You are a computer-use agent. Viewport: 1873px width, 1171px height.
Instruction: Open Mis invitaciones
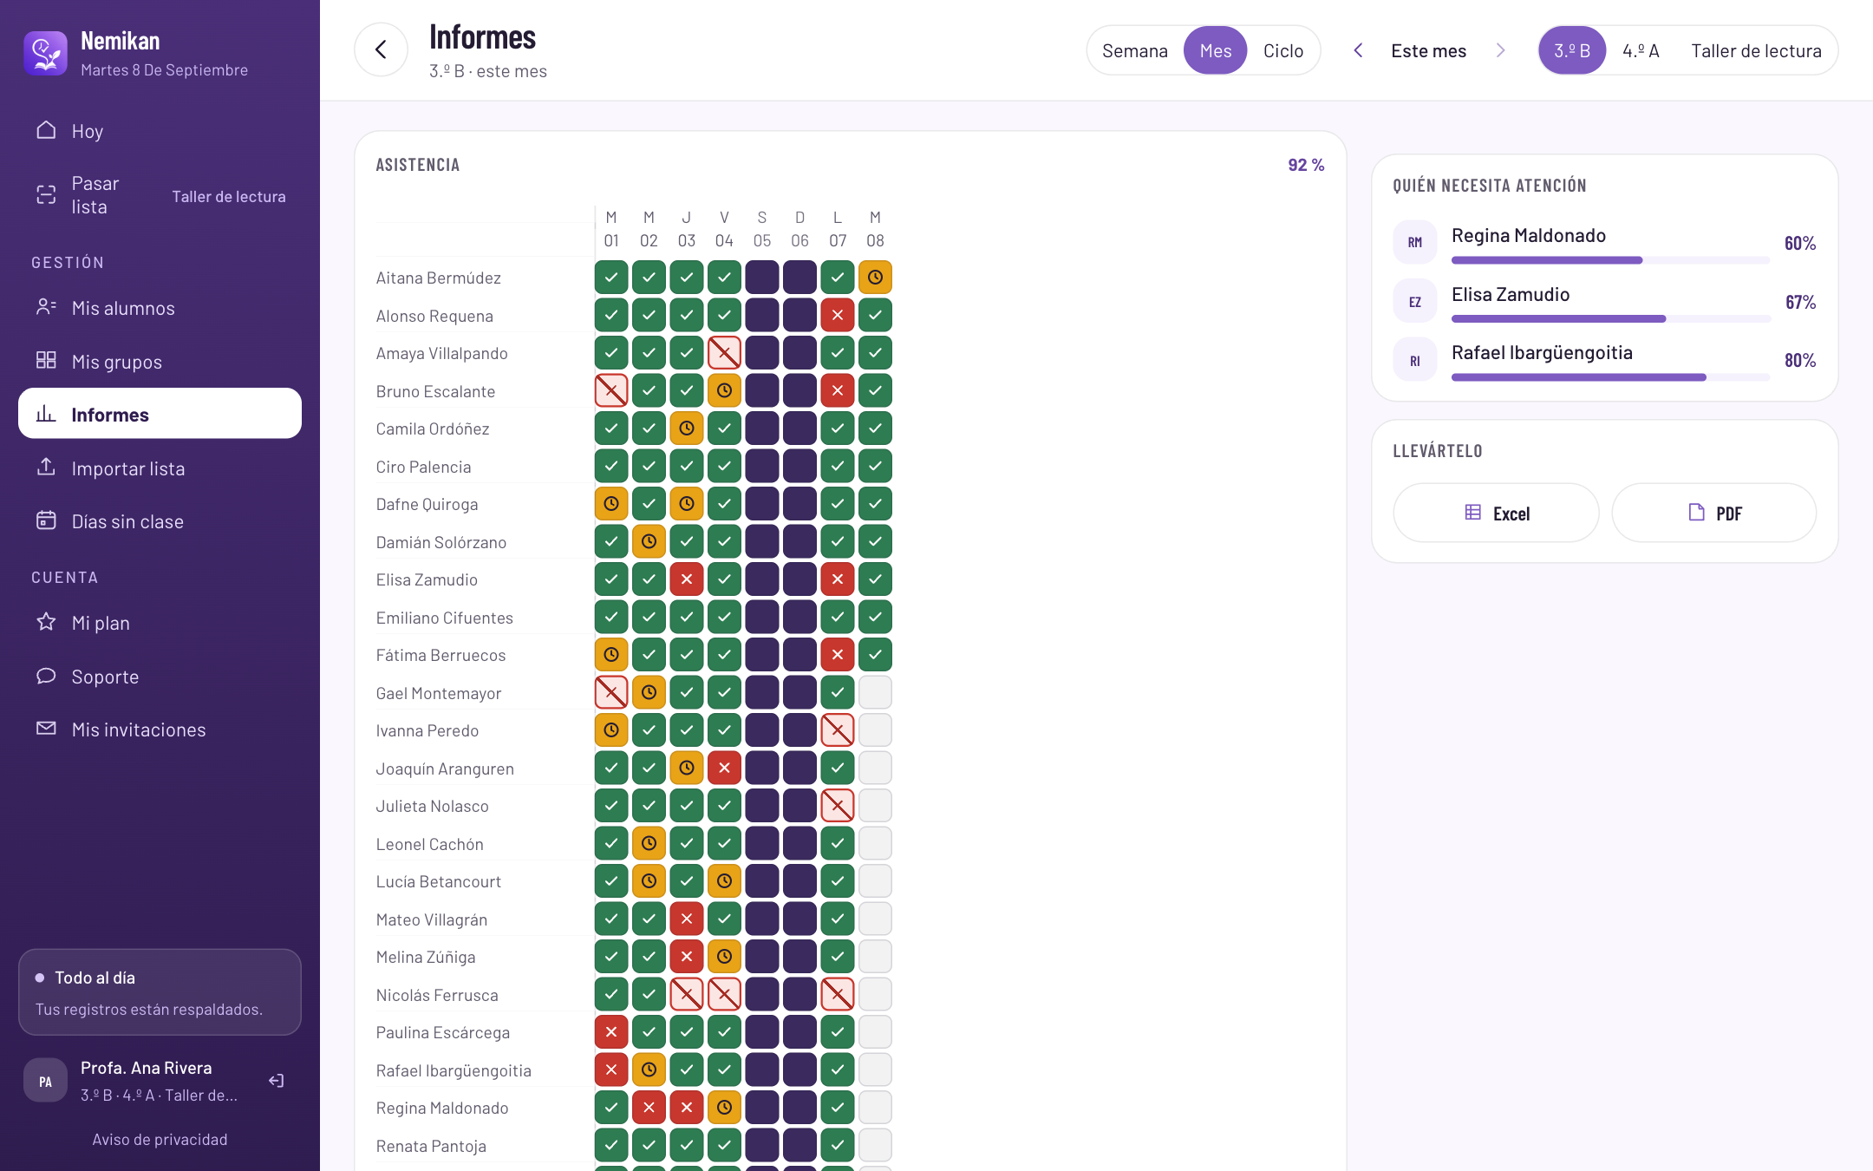coord(160,729)
